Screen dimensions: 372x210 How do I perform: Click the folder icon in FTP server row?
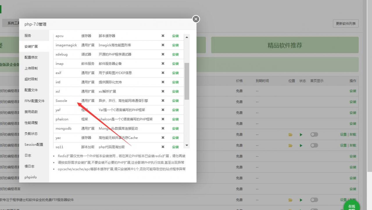(x=290, y=200)
